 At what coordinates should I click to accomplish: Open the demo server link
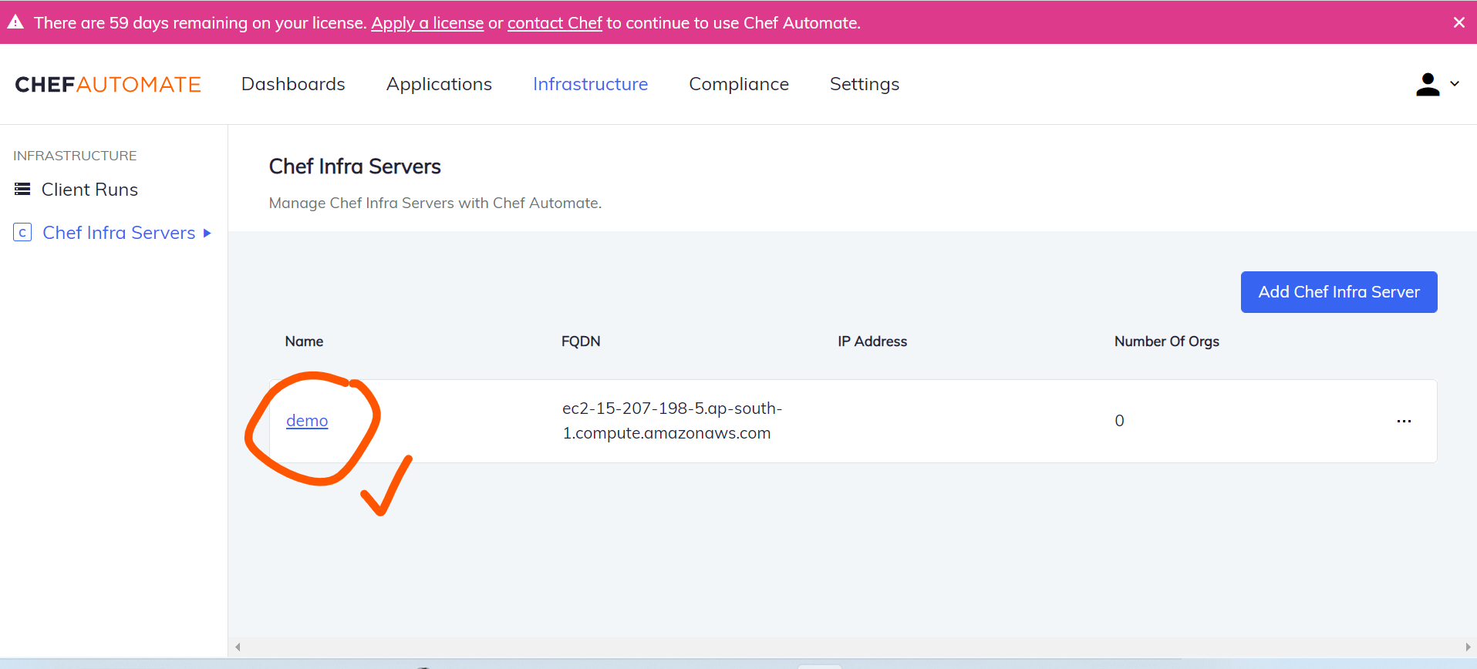pos(307,421)
